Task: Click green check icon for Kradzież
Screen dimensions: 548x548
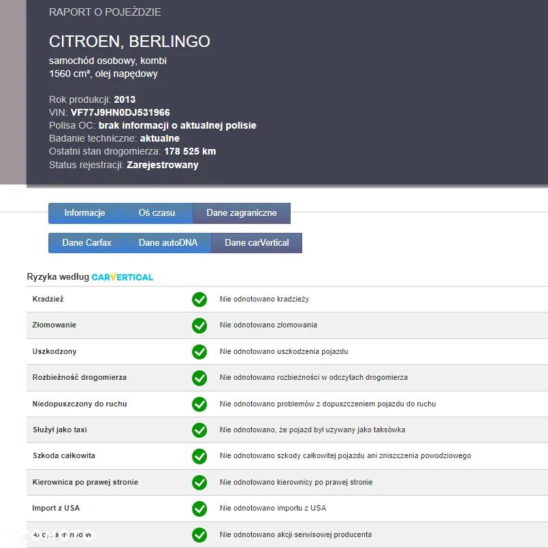Action: 199,299
